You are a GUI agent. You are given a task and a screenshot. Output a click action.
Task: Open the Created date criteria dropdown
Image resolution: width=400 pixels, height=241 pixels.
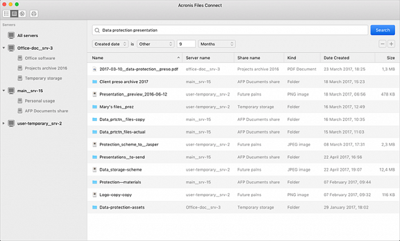pos(110,44)
